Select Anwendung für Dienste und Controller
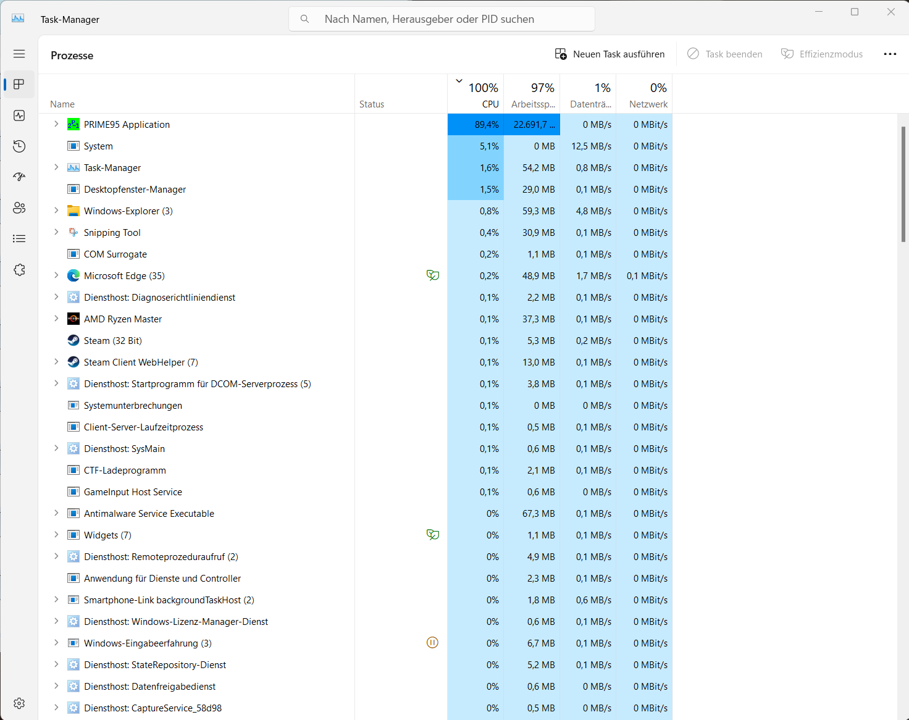The width and height of the screenshot is (909, 720). [355, 578]
